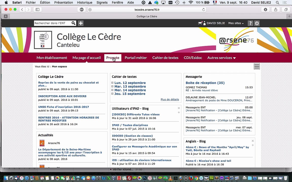The image size is (292, 182).
Task: Select Ma page d'accueil tab
Action: [x=87, y=58]
